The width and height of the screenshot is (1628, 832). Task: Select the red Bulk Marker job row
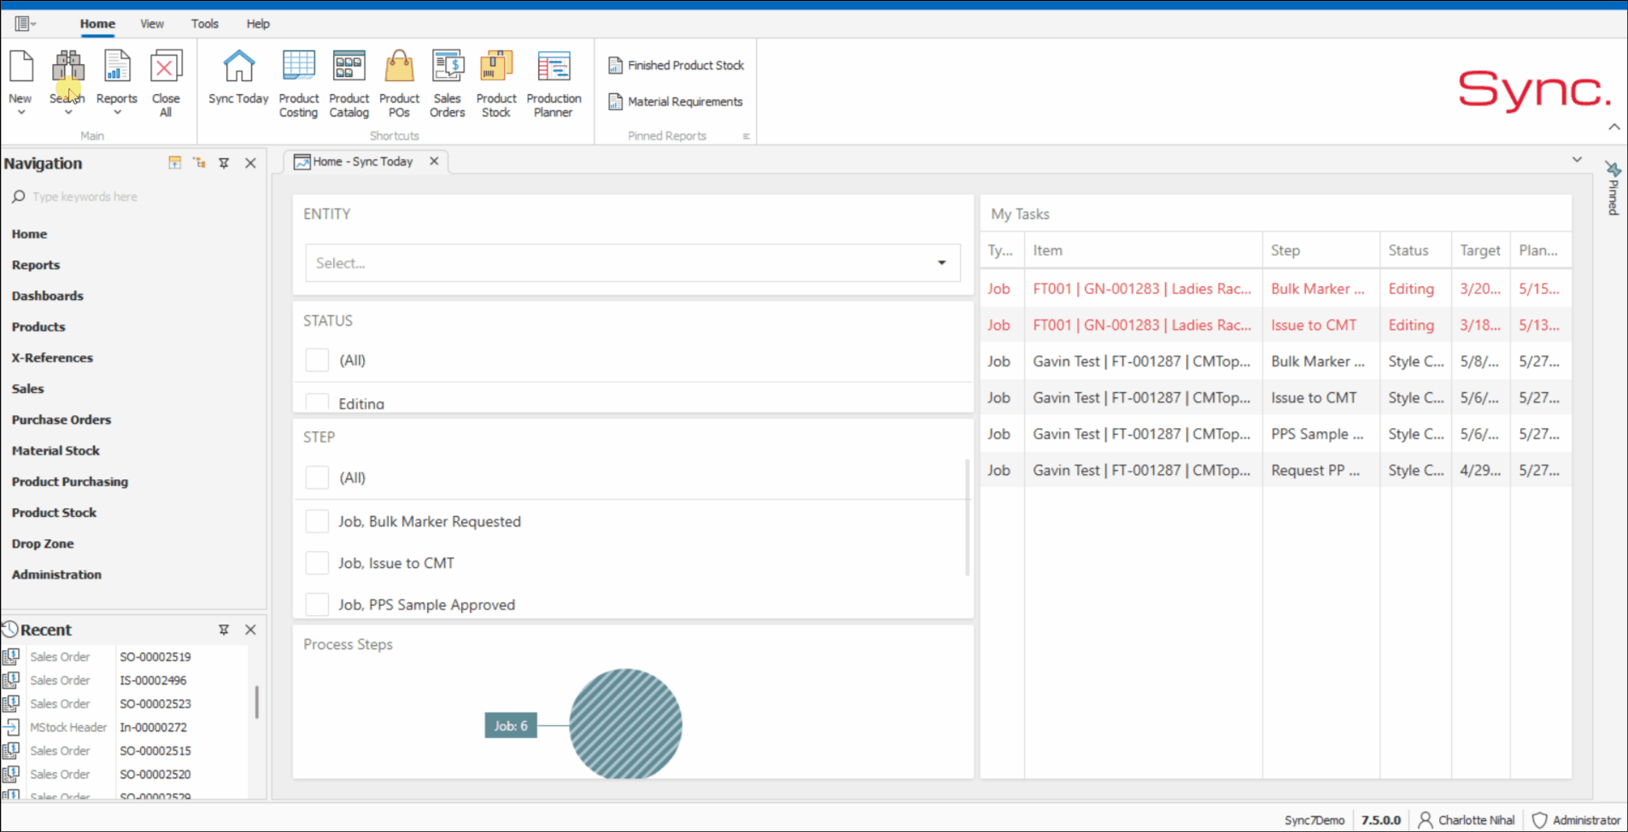1276,289
